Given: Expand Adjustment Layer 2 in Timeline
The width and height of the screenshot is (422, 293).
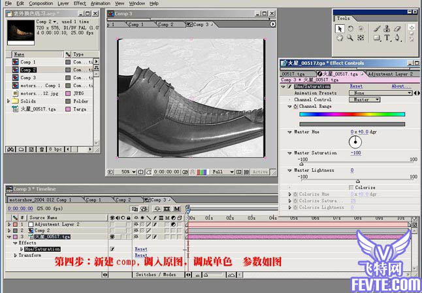Looking at the screenshot, I should [x=9, y=224].
